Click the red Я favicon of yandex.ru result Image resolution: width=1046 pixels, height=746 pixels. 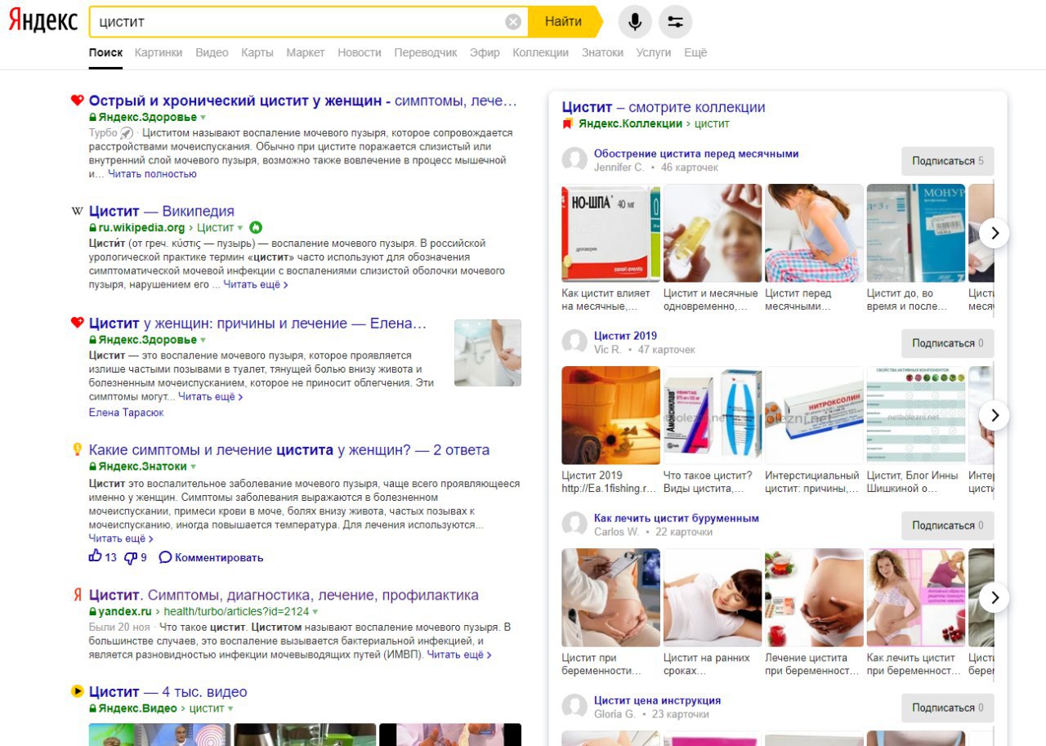pyautogui.click(x=78, y=595)
